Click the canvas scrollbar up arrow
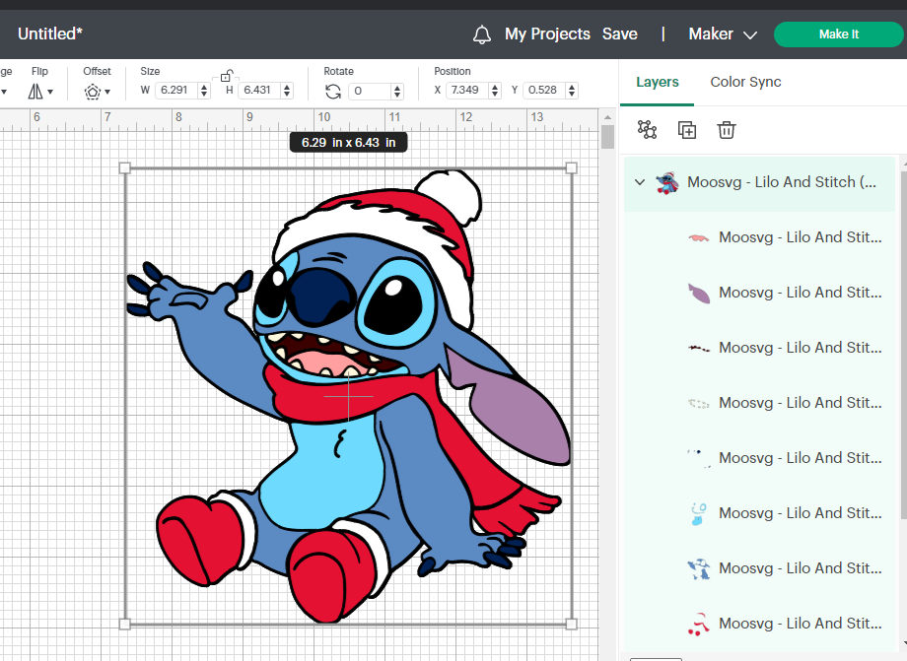This screenshot has width=907, height=661. click(x=607, y=117)
